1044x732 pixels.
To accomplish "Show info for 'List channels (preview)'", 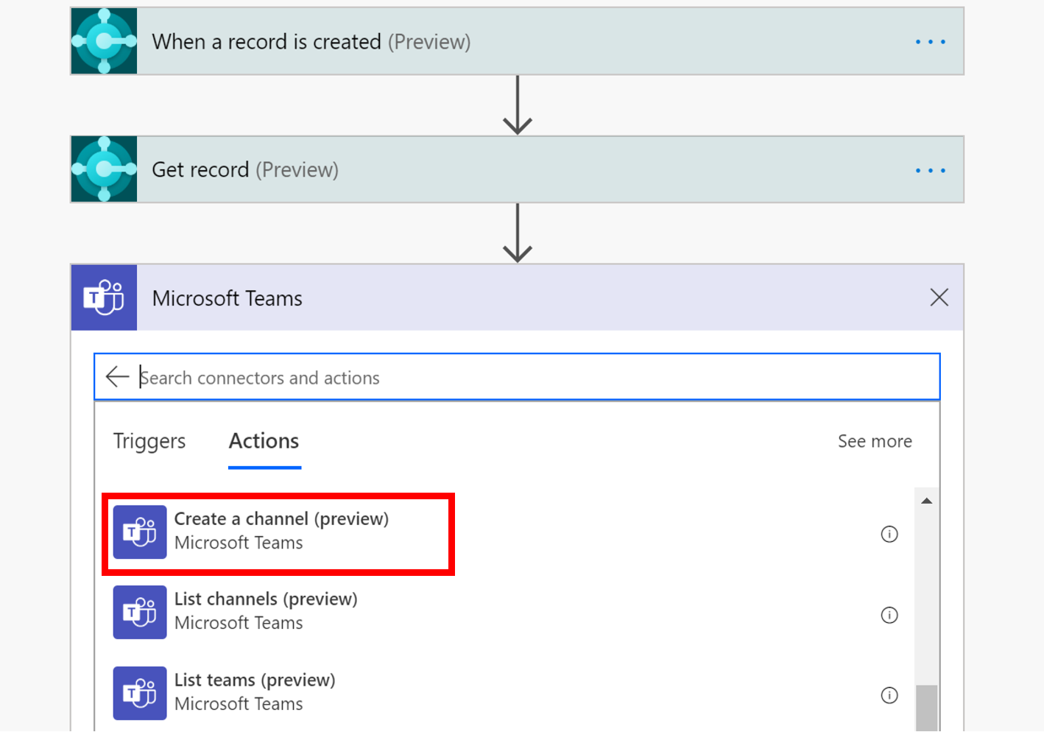I will click(889, 615).
